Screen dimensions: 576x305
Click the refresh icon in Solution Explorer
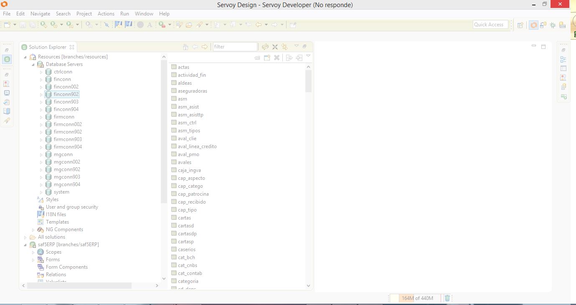[x=265, y=47]
